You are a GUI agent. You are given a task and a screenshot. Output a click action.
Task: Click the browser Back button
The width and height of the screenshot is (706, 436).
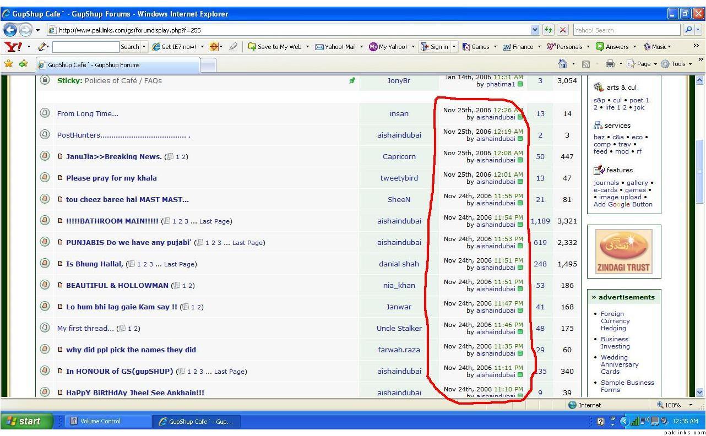[x=10, y=30]
